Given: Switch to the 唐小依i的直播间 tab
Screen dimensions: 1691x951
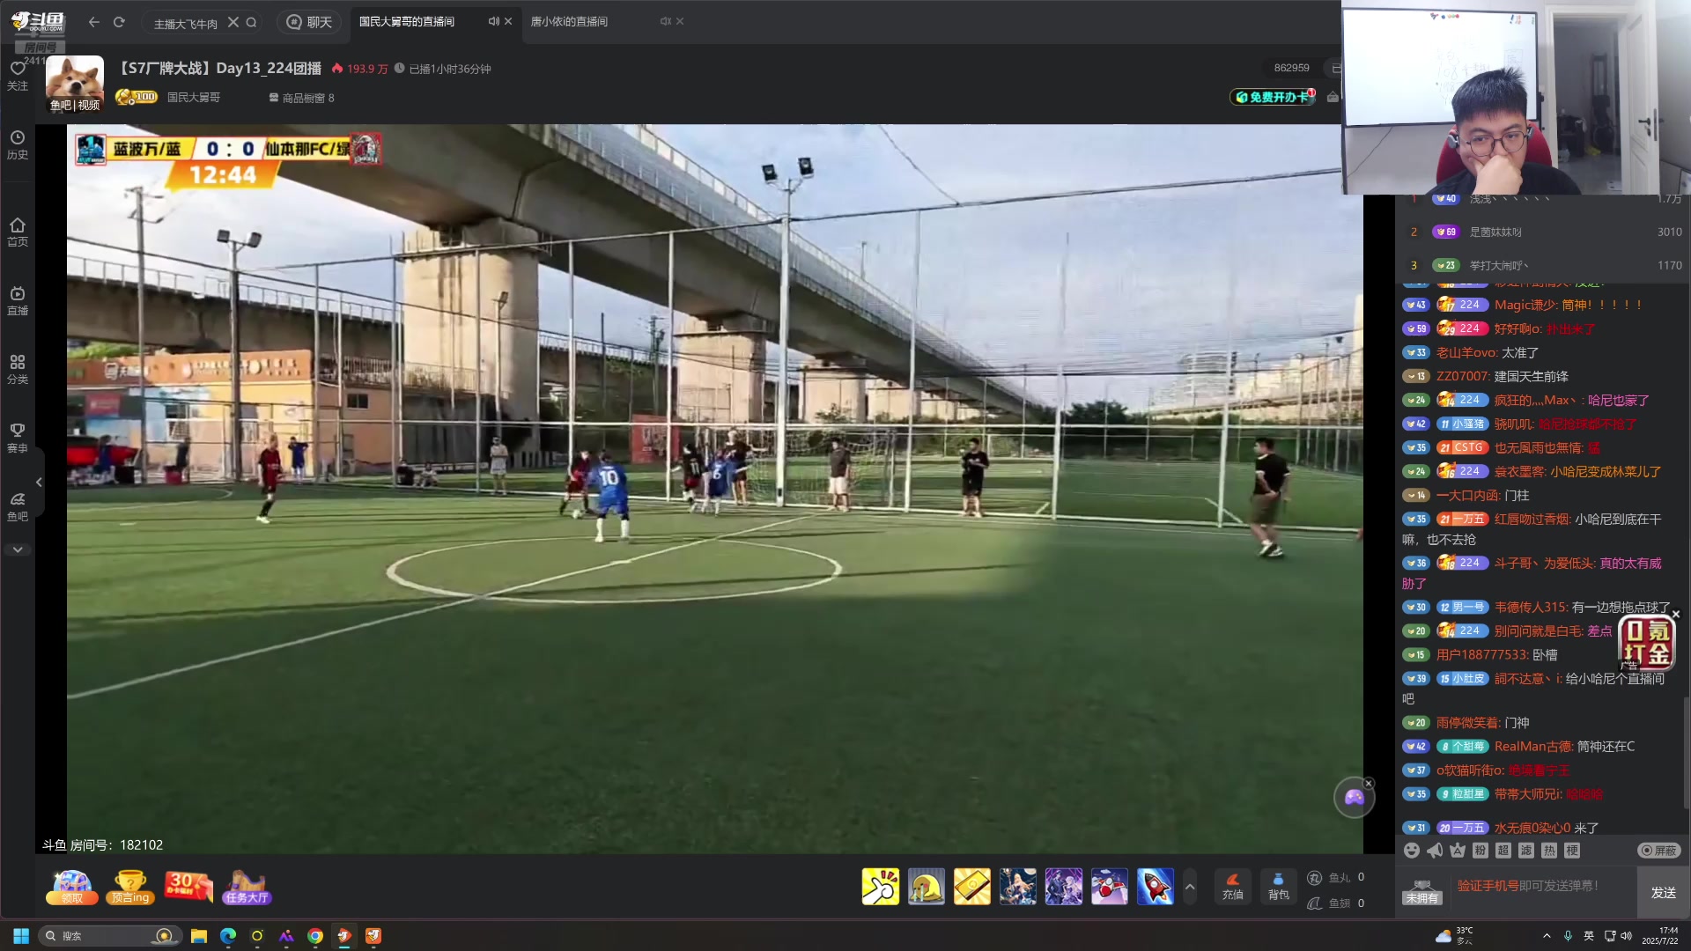Looking at the screenshot, I should [569, 21].
